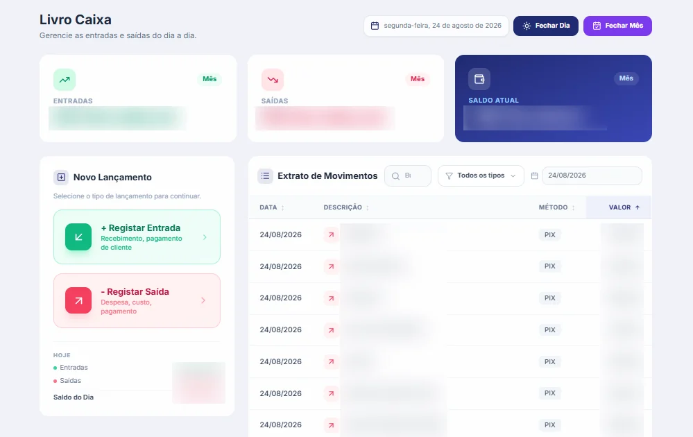Click the Livro Caixa page title
This screenshot has height=437, width=693.
coord(76,19)
